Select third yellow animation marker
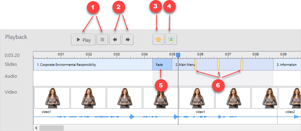The image size is (301, 131). point(242,64)
